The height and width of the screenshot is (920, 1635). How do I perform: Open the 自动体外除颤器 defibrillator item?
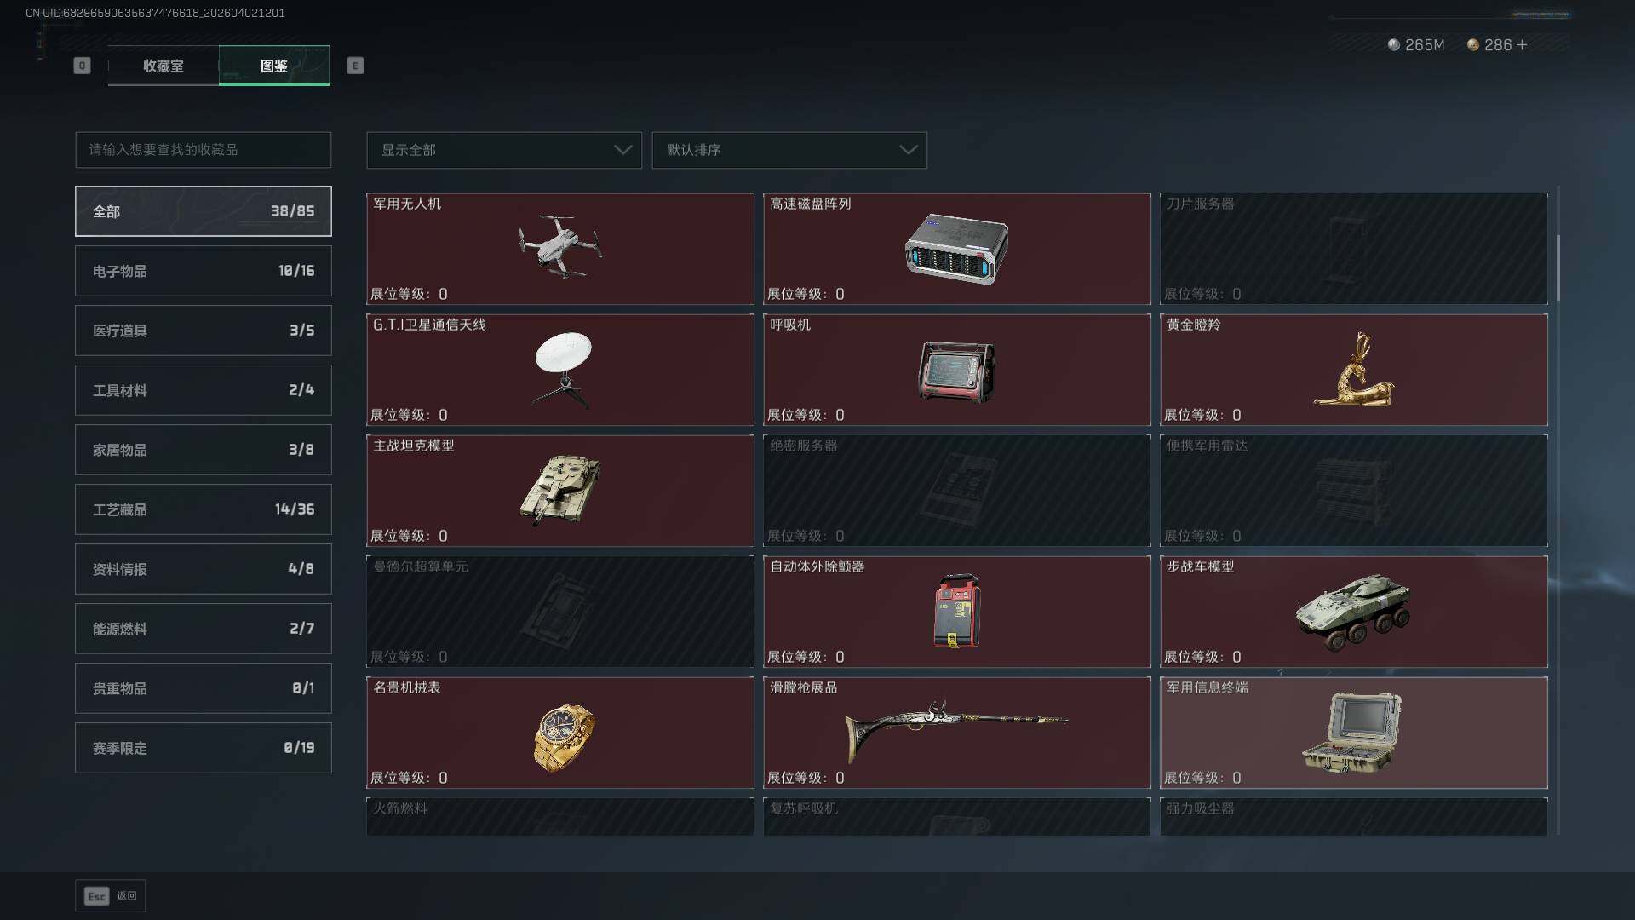click(x=957, y=612)
